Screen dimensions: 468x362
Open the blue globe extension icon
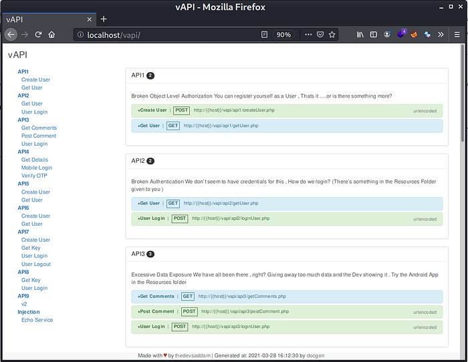click(x=427, y=35)
